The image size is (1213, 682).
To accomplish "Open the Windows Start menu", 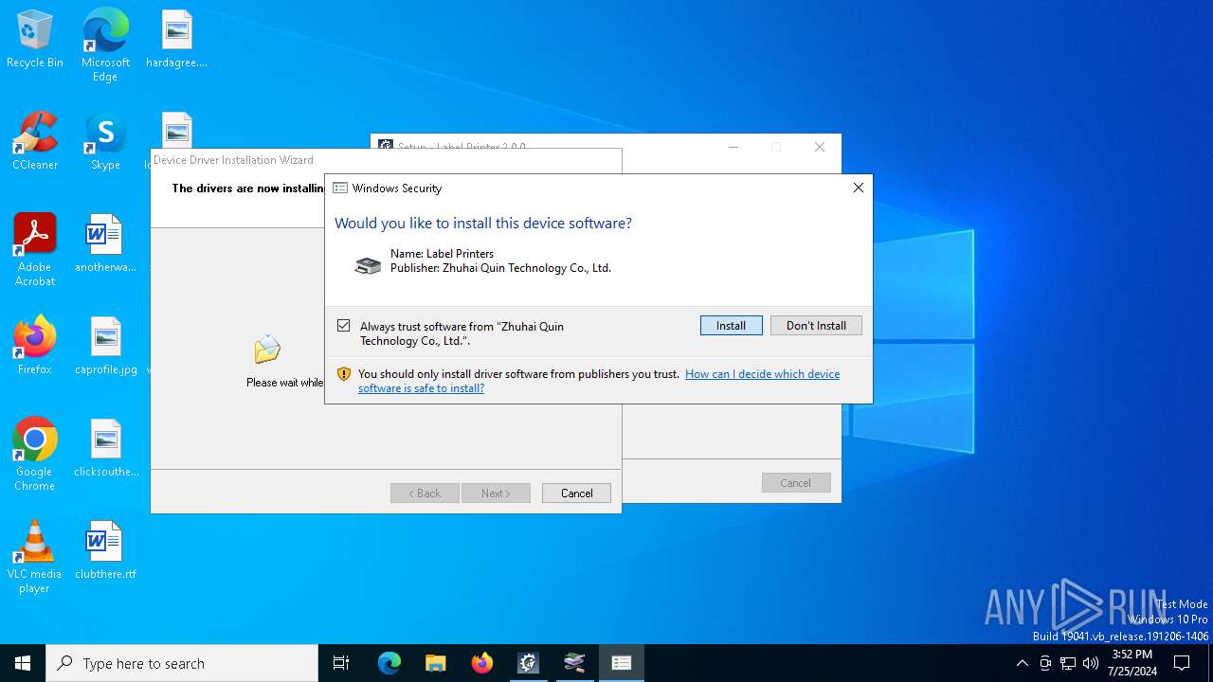I will point(23,663).
